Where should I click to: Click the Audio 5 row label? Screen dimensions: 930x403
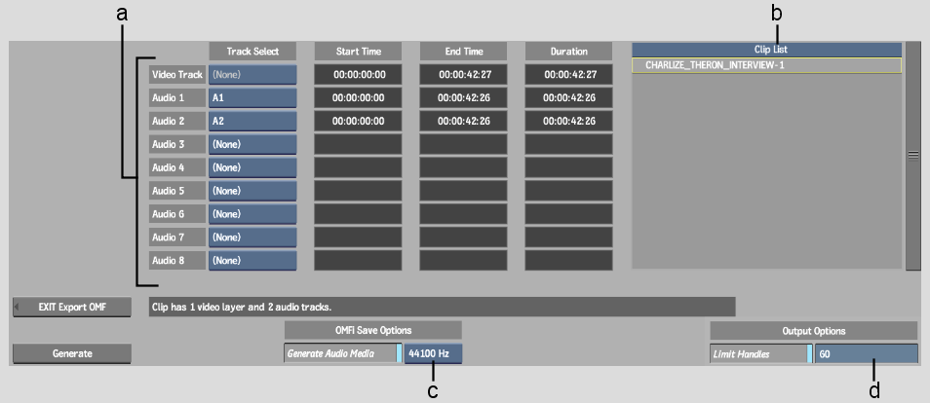177,191
